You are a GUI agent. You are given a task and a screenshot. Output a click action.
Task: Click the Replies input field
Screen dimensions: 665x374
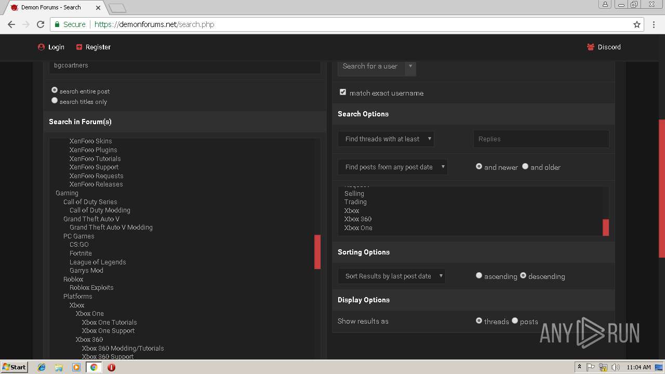[x=541, y=139]
